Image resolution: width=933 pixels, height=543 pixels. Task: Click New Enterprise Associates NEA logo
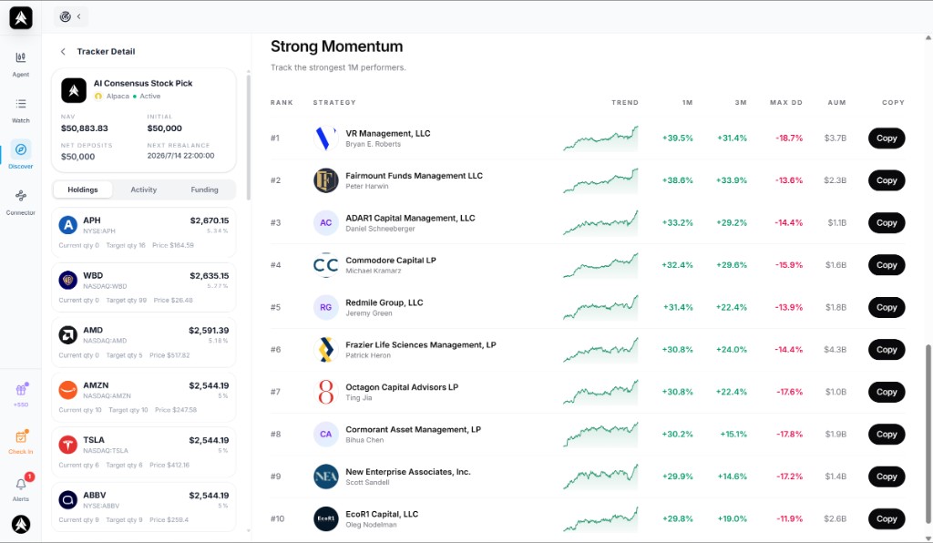(x=325, y=476)
